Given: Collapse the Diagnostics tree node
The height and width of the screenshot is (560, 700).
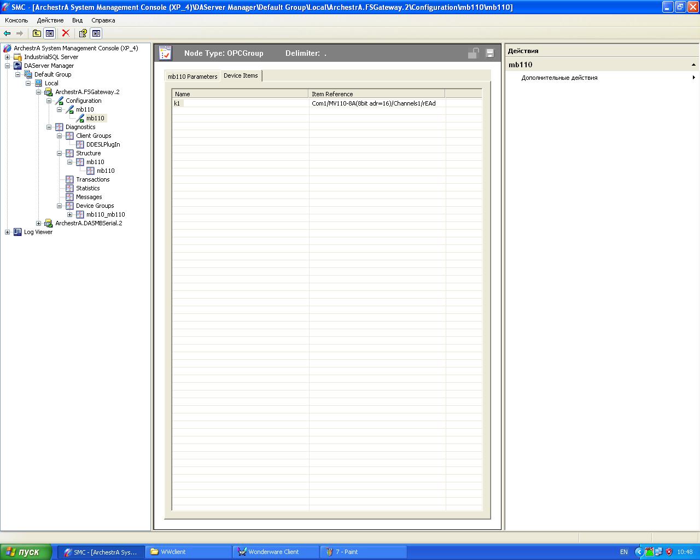Looking at the screenshot, I should [49, 127].
